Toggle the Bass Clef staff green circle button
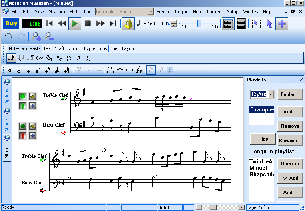The height and width of the screenshot is (211, 305). click(x=23, y=126)
